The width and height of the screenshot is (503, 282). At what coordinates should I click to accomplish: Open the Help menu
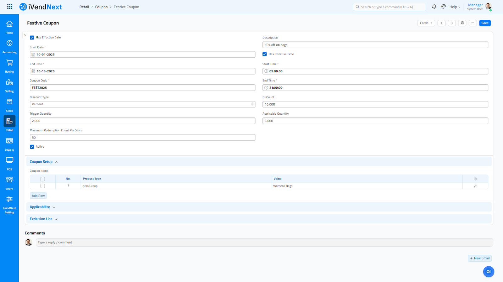[x=455, y=7]
